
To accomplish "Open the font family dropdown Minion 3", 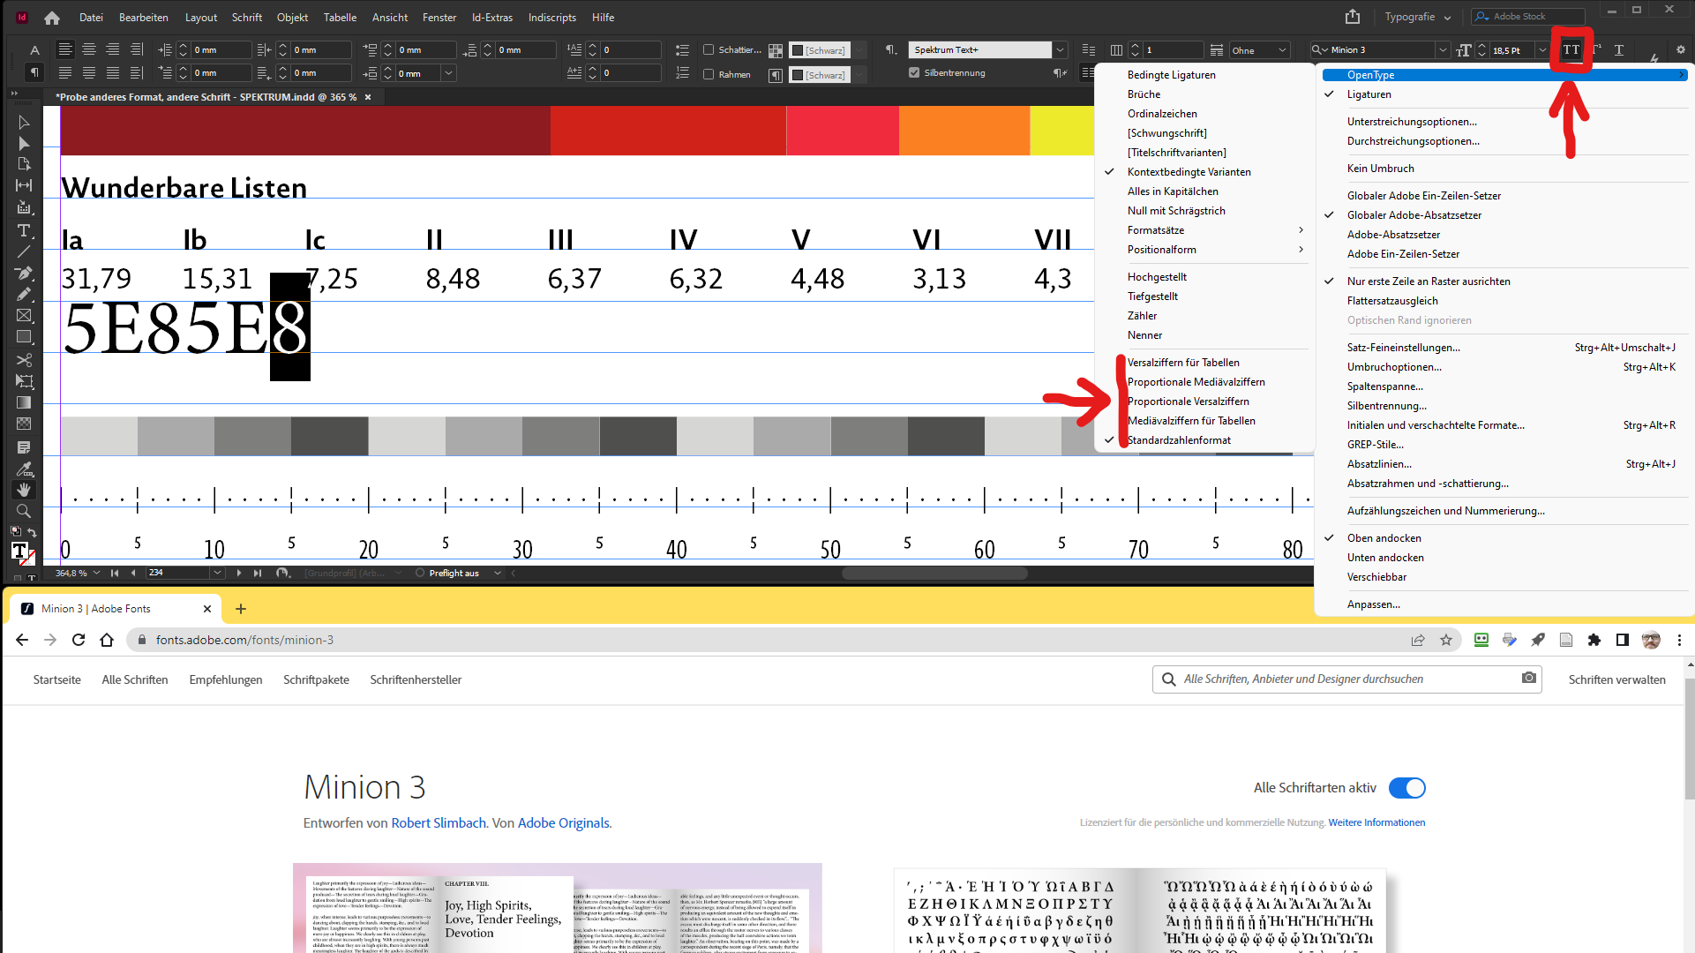I will [x=1443, y=50].
